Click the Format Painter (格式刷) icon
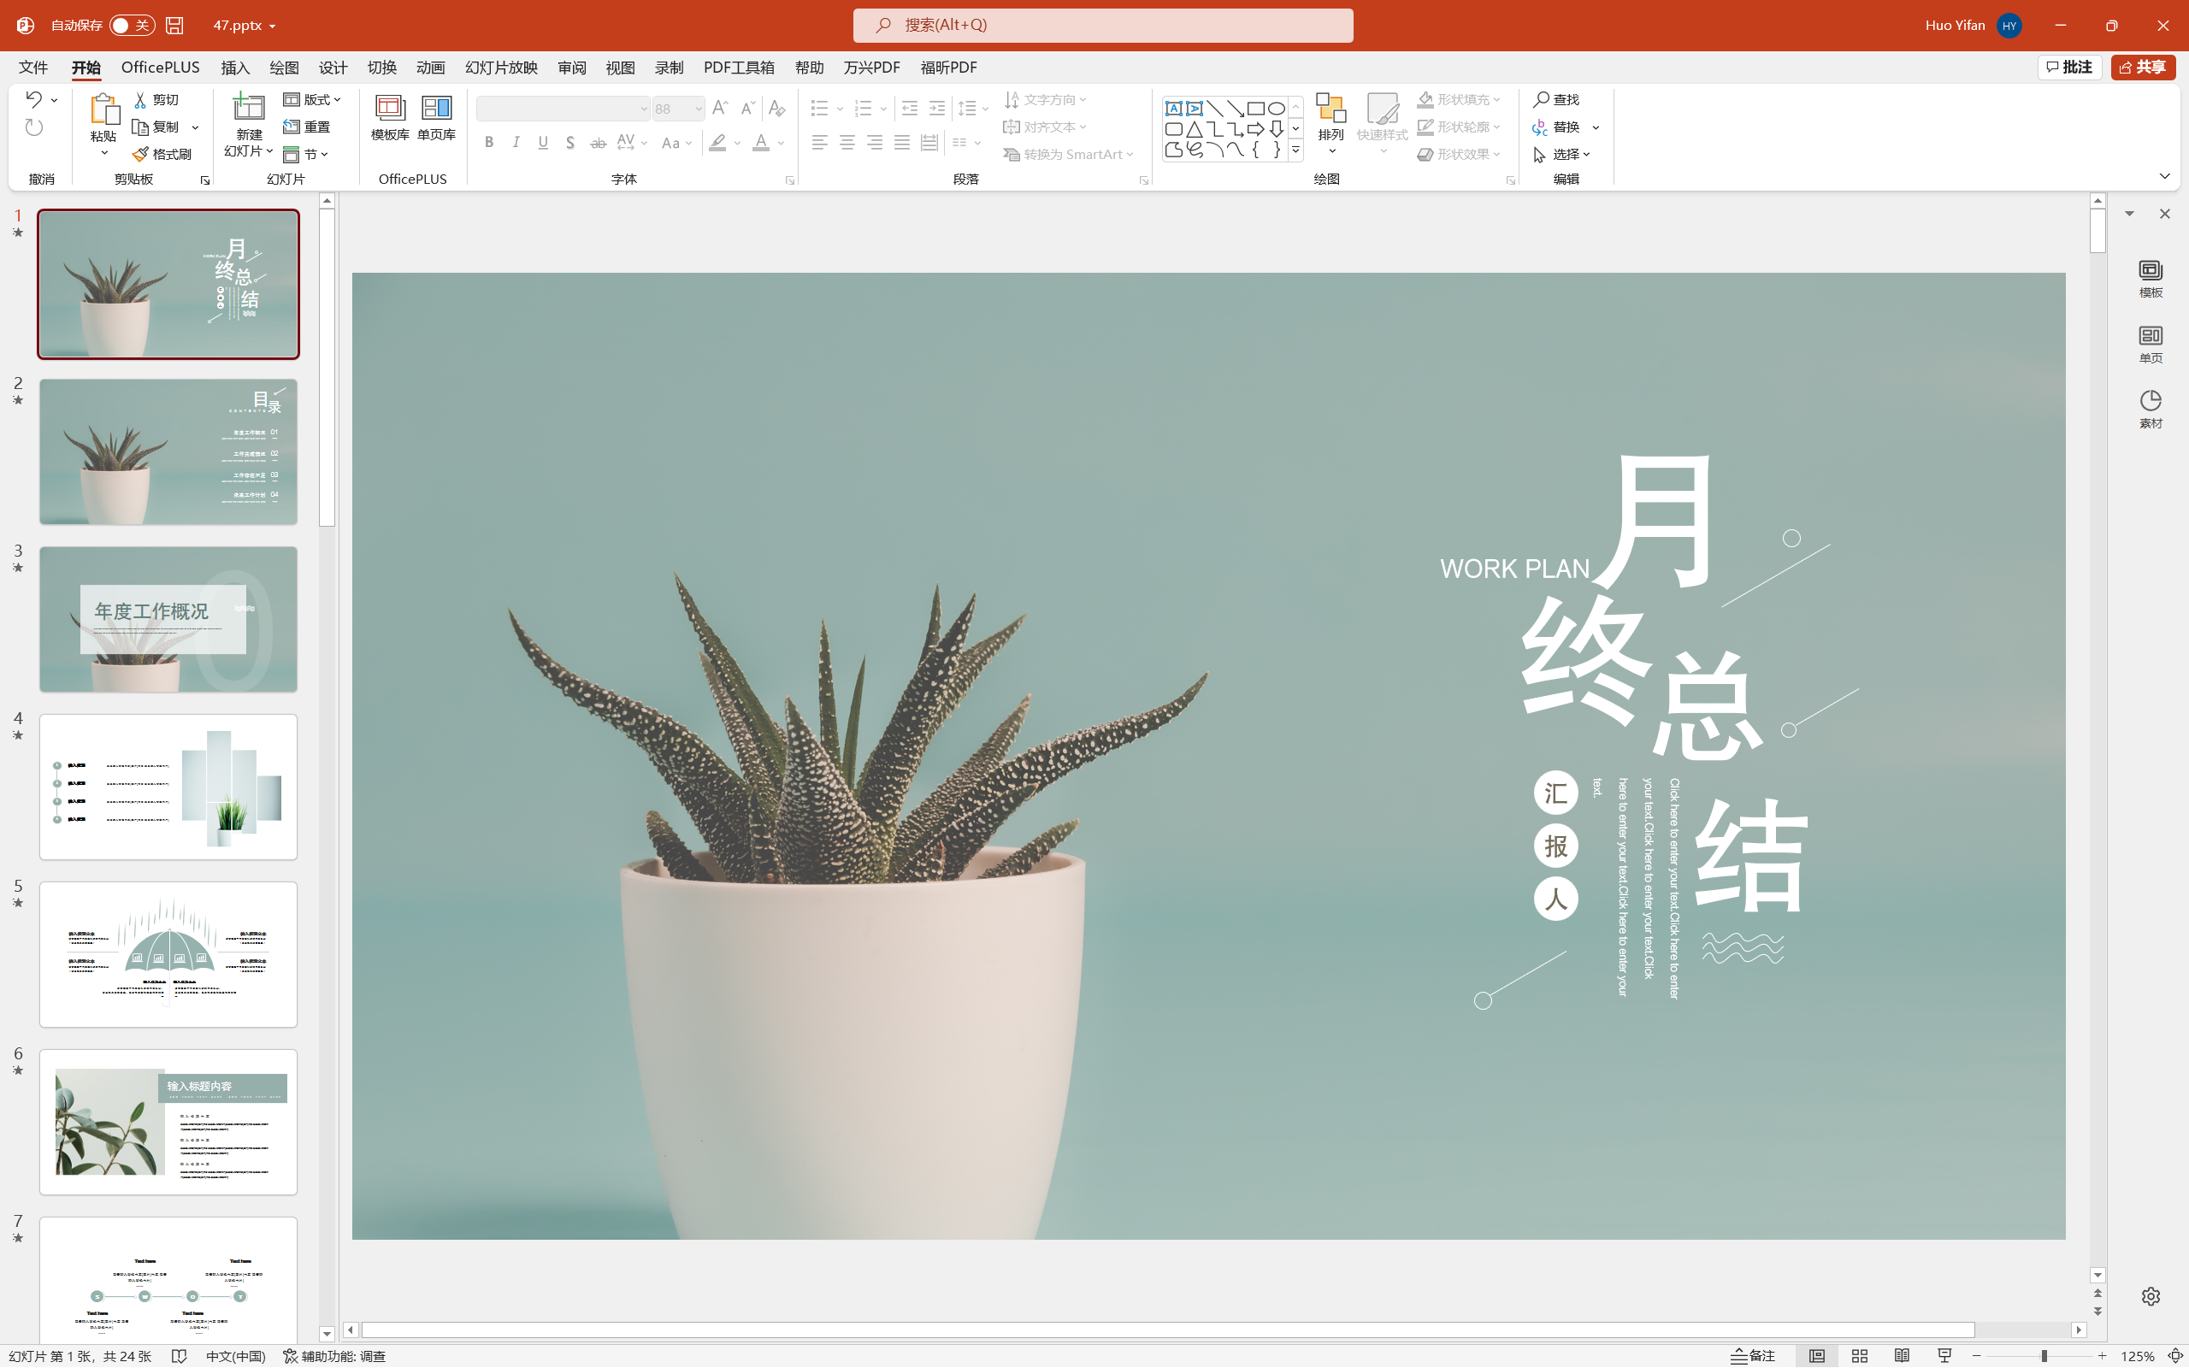Screen dimensions: 2189x1368 [140, 154]
